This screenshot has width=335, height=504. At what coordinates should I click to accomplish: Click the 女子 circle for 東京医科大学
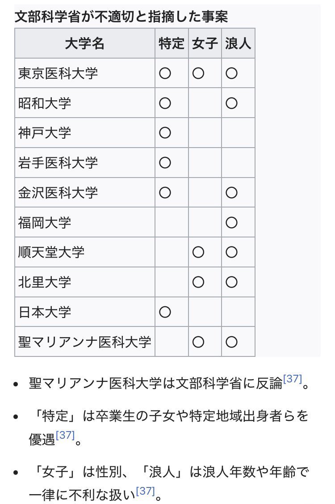(198, 73)
